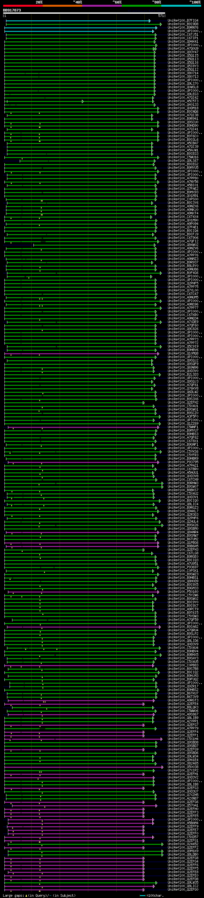The width and height of the screenshot is (204, 898).
Task: Click the UniRef100_Q8LDB0 label
Action: 183,854
